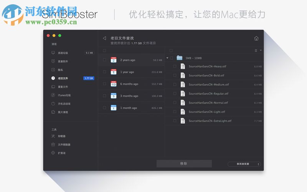Click the list view icon above file list
The height and width of the screenshot is (192, 307).
click(x=256, y=51)
